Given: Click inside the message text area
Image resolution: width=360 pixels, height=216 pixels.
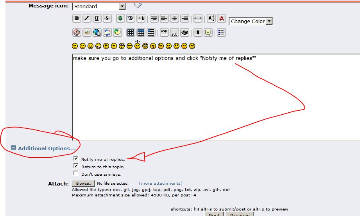Looking at the screenshot, I should click(215, 98).
